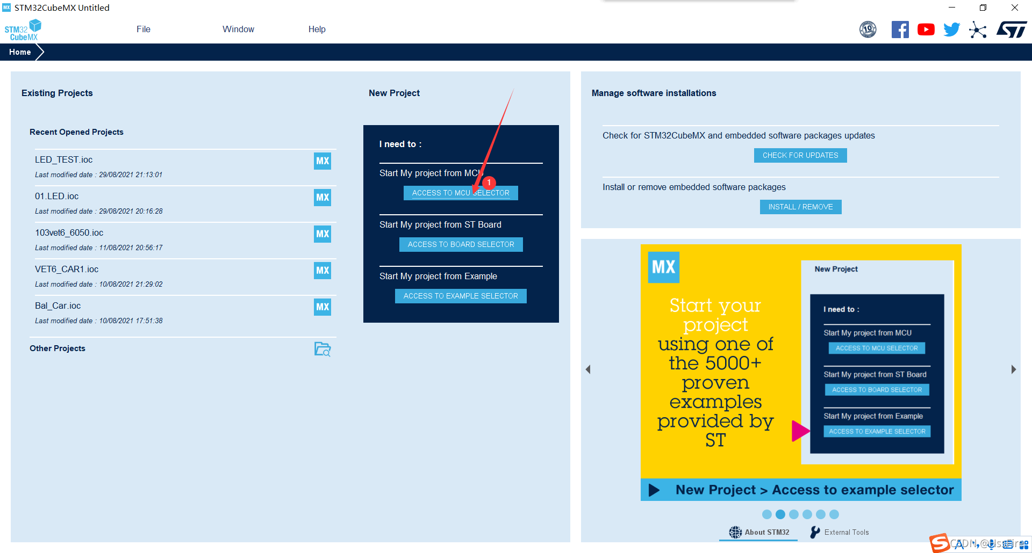Click ACCESS TO EXAMPLE SELECTOR button

pyautogui.click(x=461, y=296)
